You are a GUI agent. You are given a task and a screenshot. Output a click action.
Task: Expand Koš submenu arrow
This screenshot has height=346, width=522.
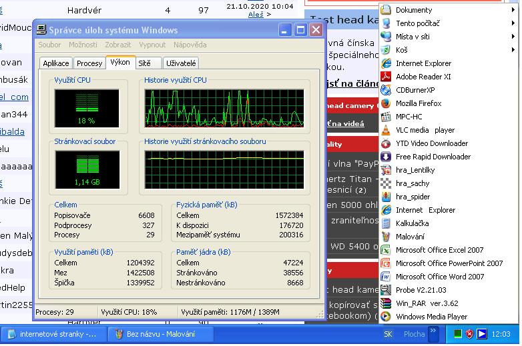click(x=513, y=50)
